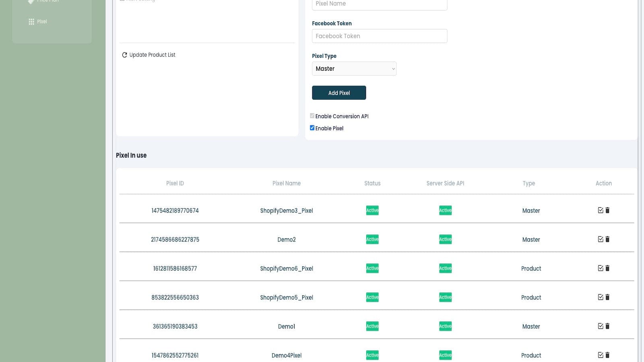This screenshot has width=644, height=362.
Task: Delete the ShopifyDemo3_Pixel row via trash icon
Action: click(x=608, y=210)
